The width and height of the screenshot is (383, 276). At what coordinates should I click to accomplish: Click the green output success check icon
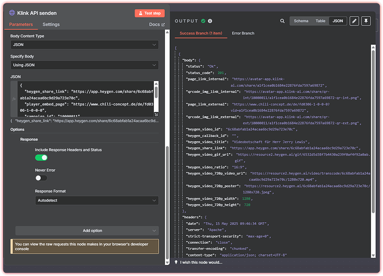pyautogui.click(x=203, y=21)
